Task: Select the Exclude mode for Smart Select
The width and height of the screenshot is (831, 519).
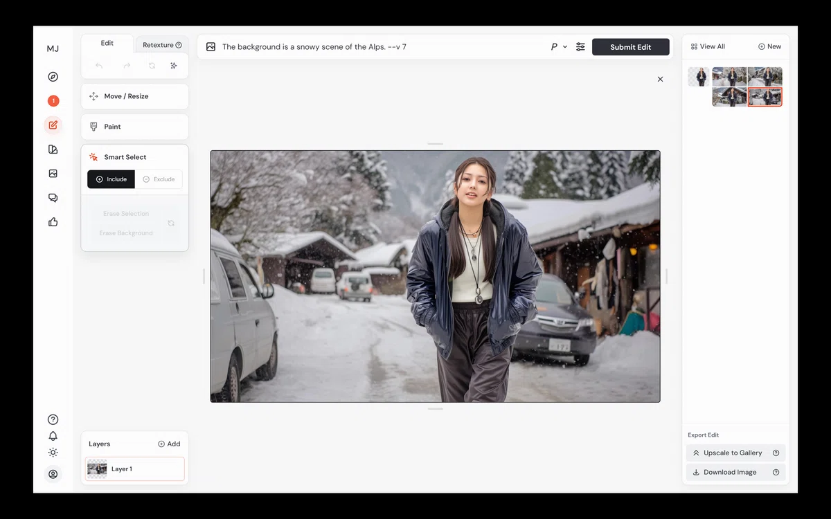Action: tap(159, 179)
